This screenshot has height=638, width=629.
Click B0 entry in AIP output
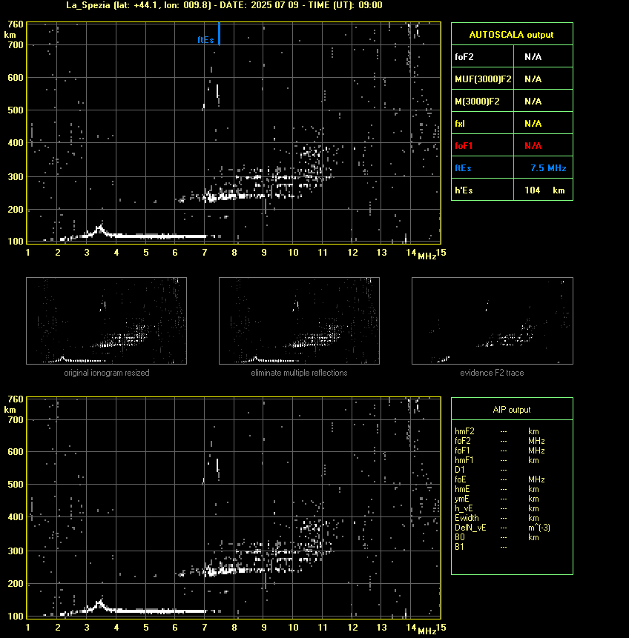coord(460,537)
